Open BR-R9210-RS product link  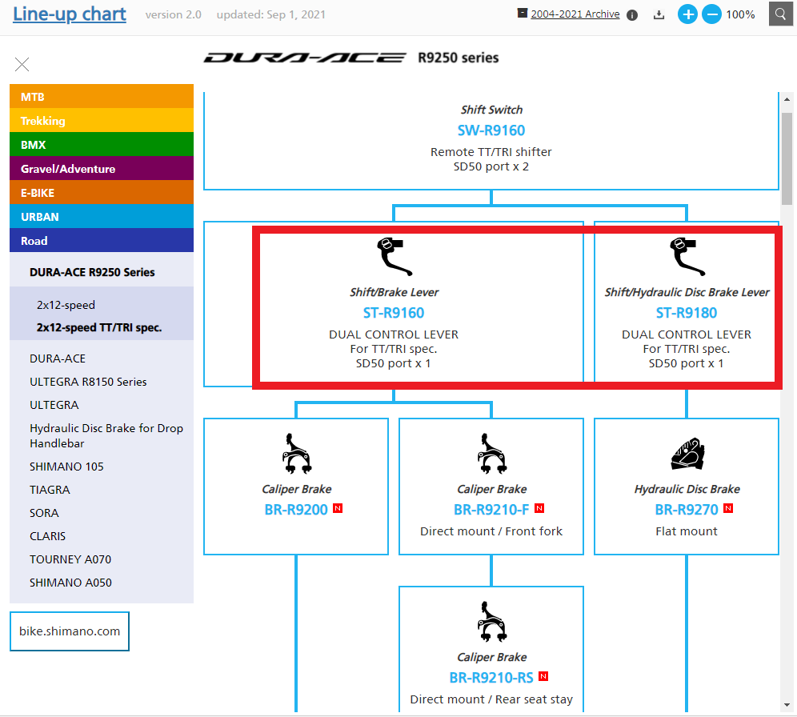(491, 678)
